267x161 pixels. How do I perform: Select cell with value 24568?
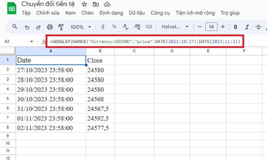point(100,99)
